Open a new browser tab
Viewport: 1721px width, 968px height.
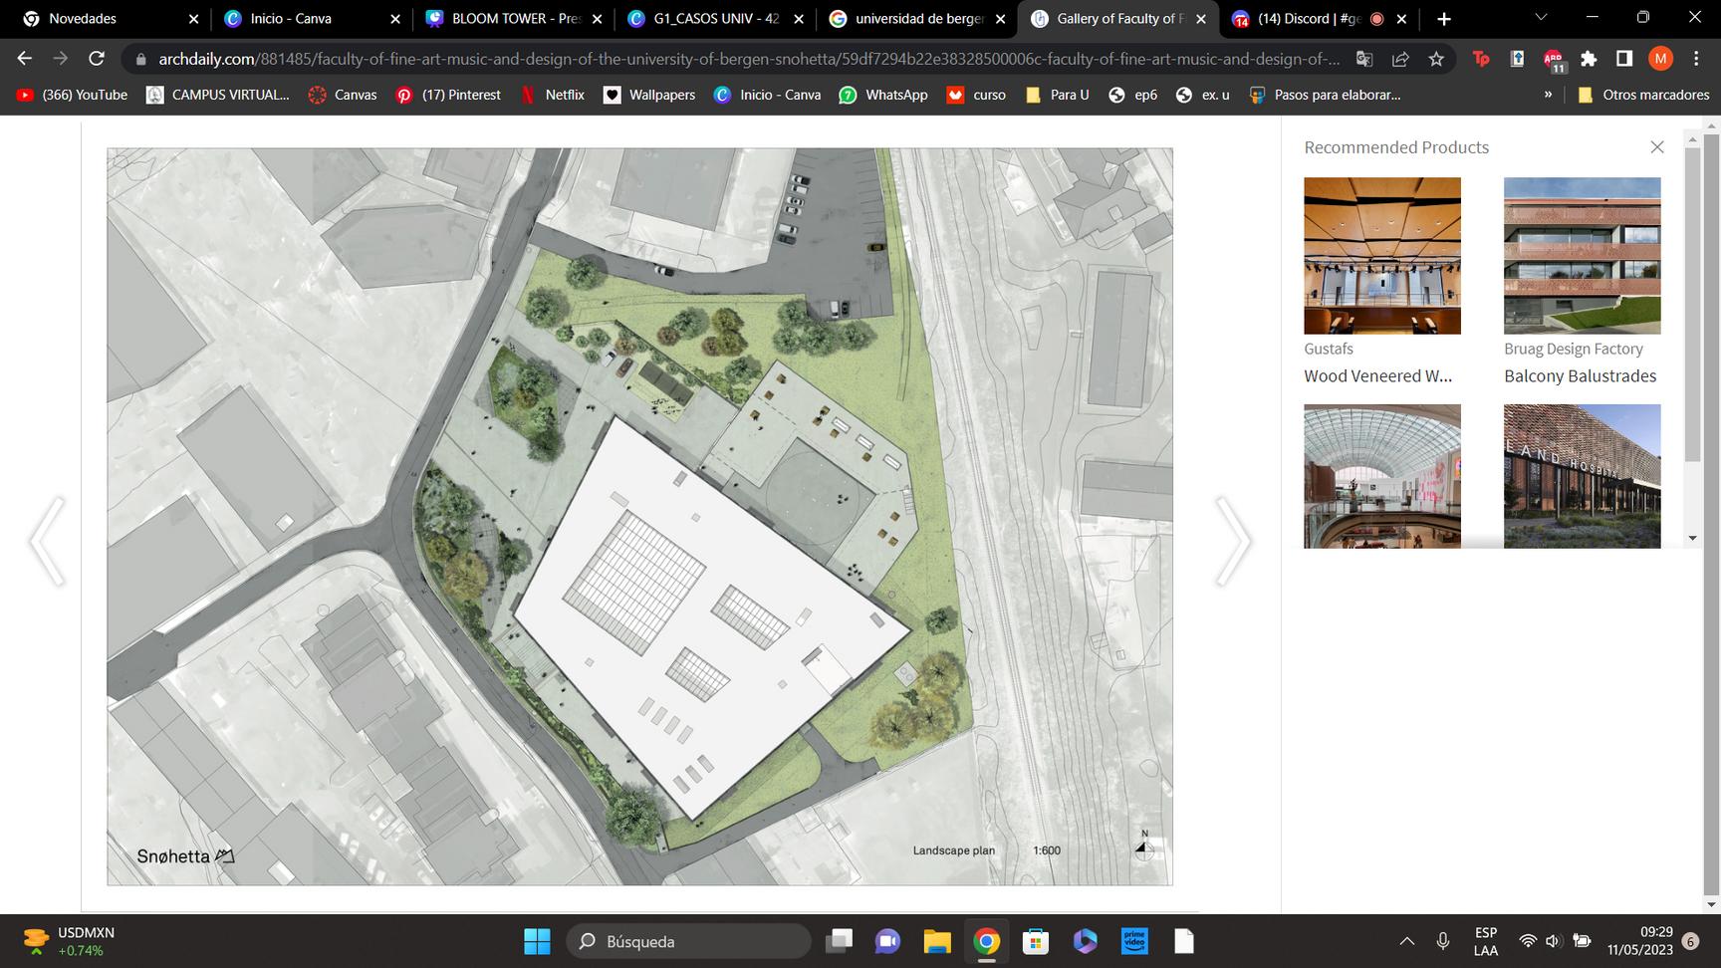tap(1444, 19)
